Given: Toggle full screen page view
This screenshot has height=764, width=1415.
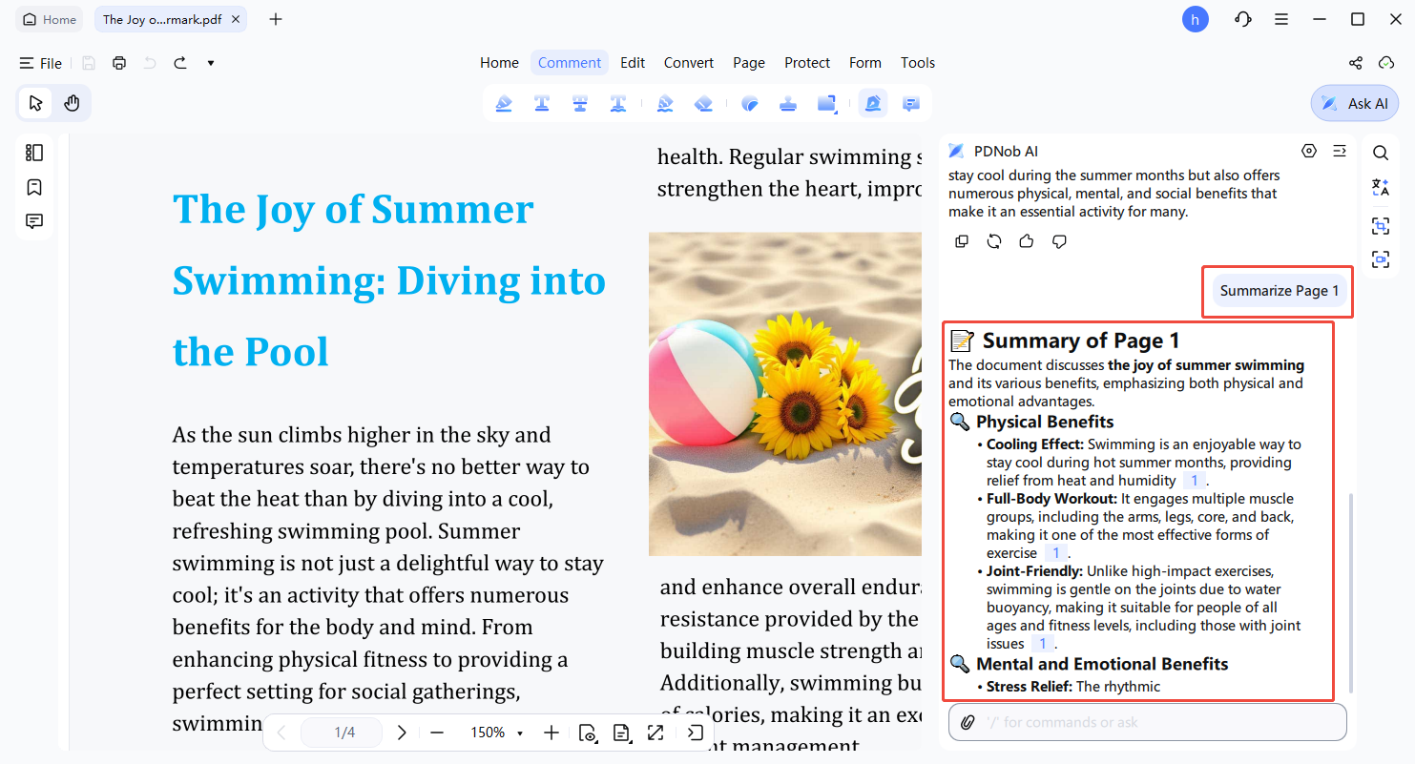Looking at the screenshot, I should click(x=655, y=733).
